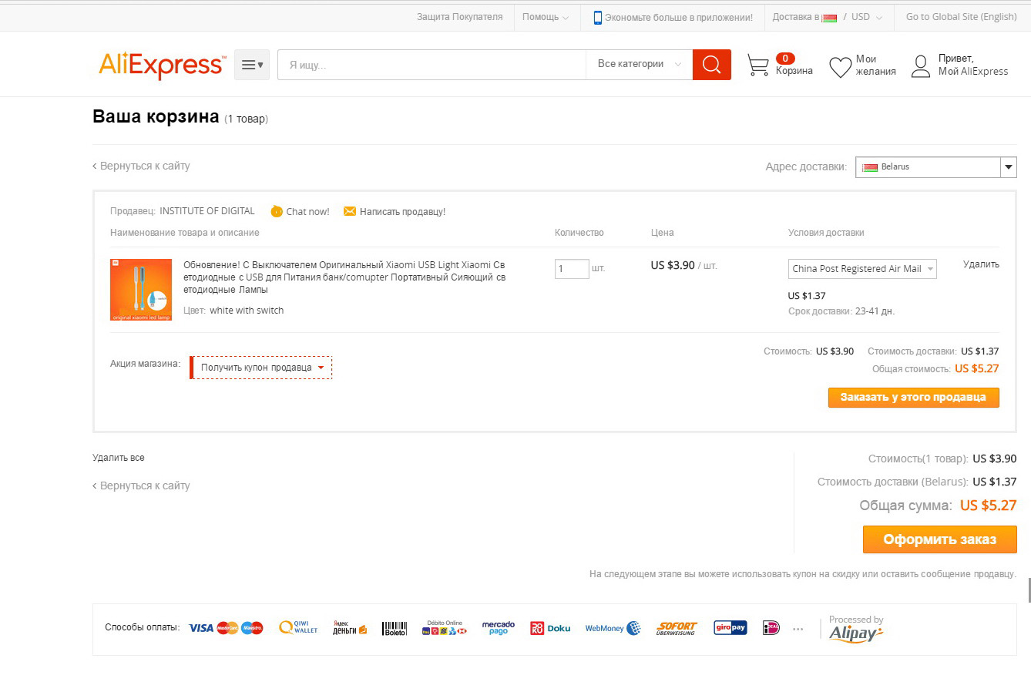The width and height of the screenshot is (1031, 682).
Task: Click the Boleto barcode logo
Action: (x=395, y=628)
